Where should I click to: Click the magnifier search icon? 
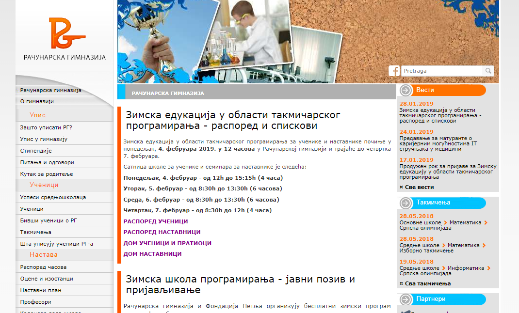pyautogui.click(x=488, y=71)
